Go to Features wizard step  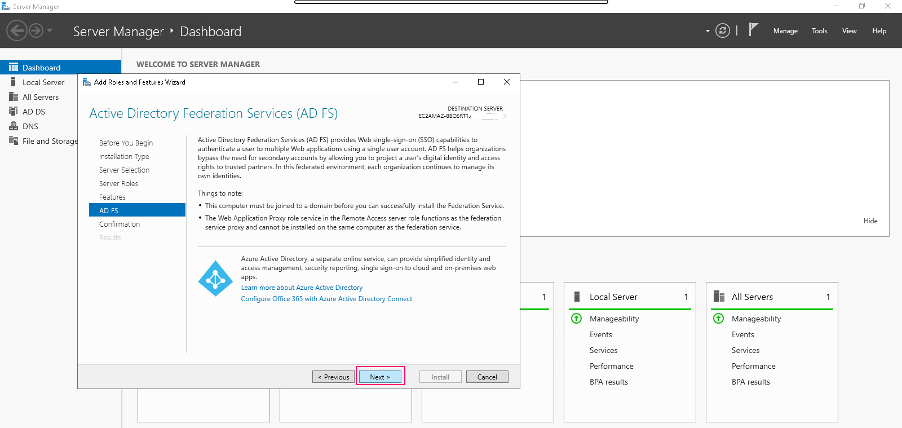click(x=112, y=197)
